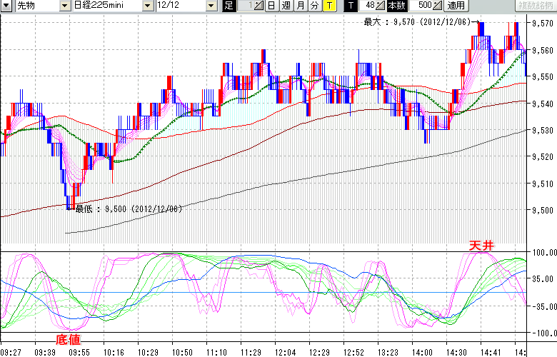Select the weekly 週 timeframe button
This screenshot has width=557, height=357.
click(x=286, y=6)
